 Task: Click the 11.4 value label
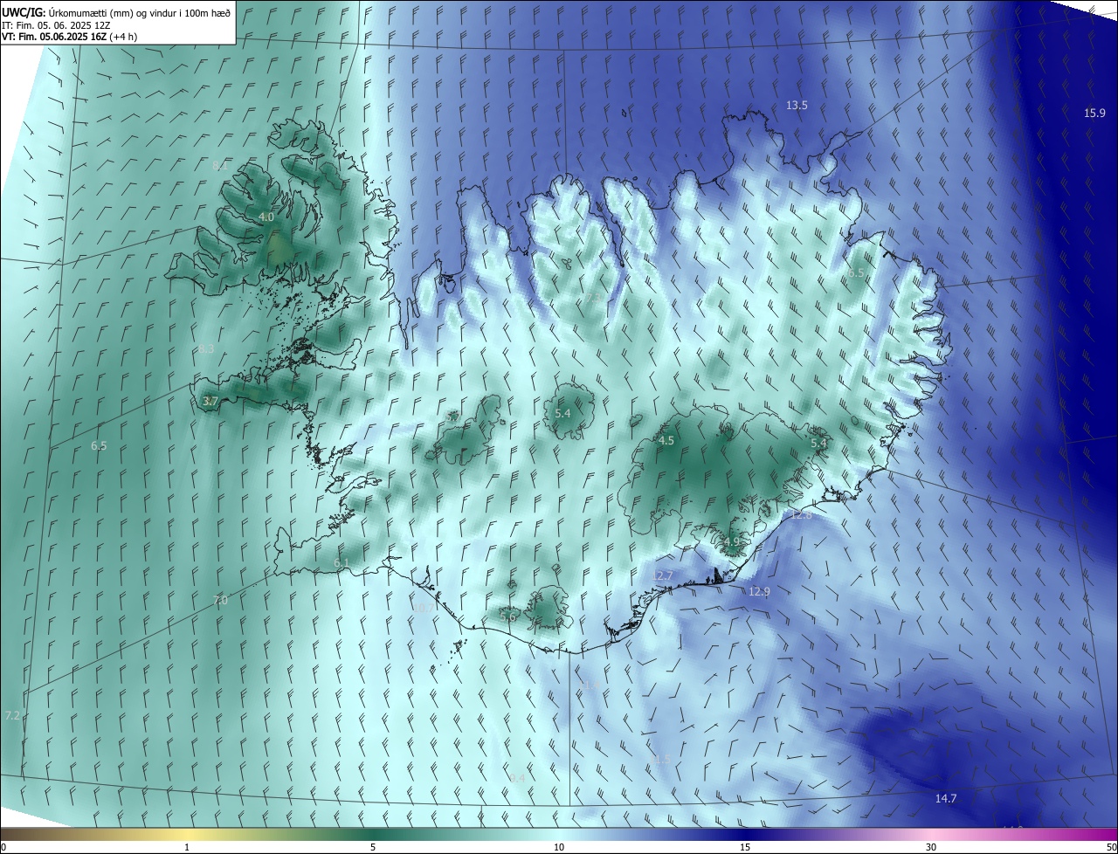tap(590, 685)
